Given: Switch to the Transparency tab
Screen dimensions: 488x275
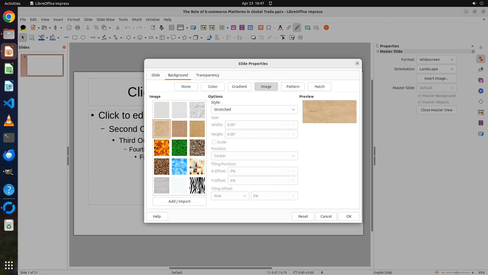Looking at the screenshot, I should pyautogui.click(x=207, y=75).
